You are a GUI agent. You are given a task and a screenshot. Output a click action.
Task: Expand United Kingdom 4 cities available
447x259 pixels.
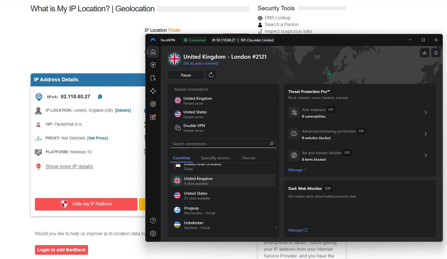pos(223,181)
